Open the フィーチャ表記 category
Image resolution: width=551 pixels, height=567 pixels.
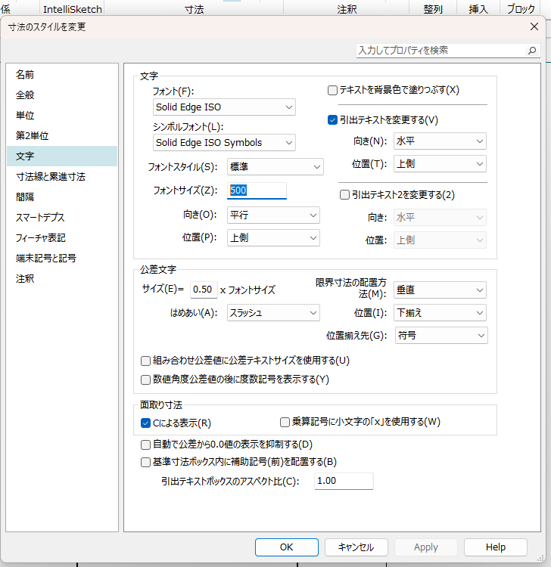[x=62, y=237]
